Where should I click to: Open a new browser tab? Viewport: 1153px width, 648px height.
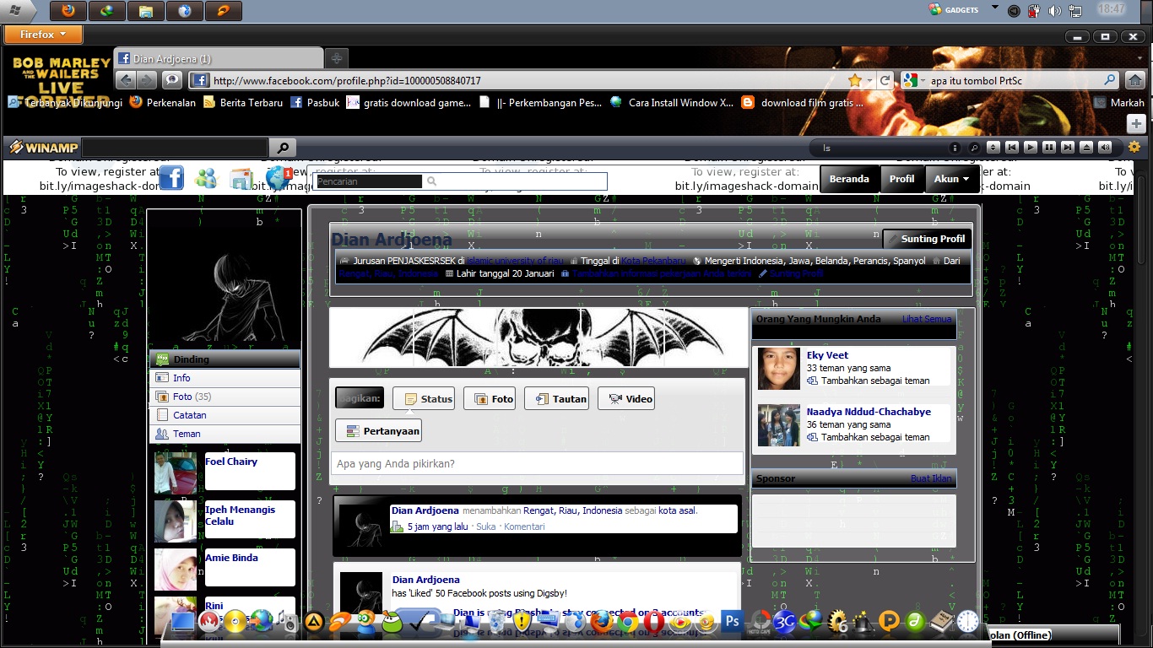point(336,58)
